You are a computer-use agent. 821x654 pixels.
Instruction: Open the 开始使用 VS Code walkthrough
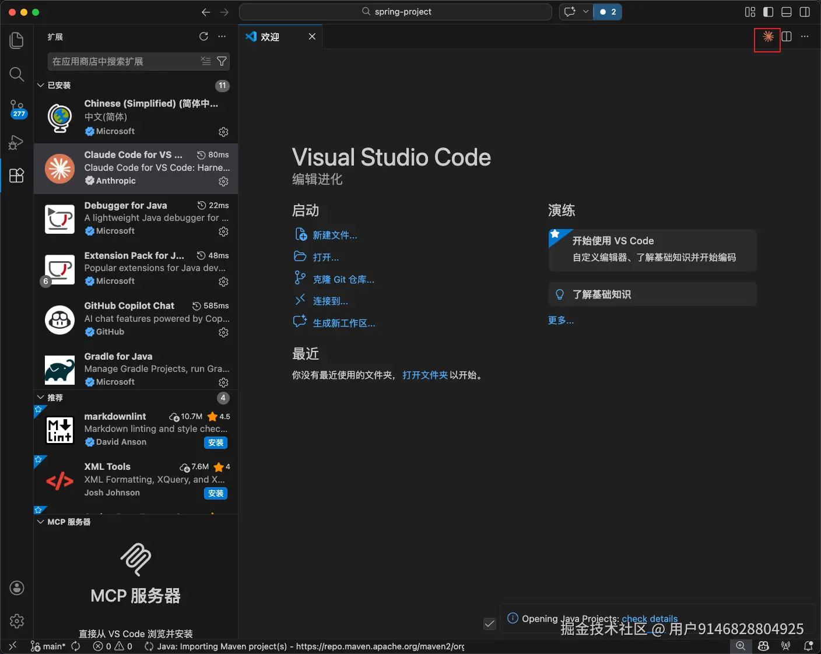point(652,249)
